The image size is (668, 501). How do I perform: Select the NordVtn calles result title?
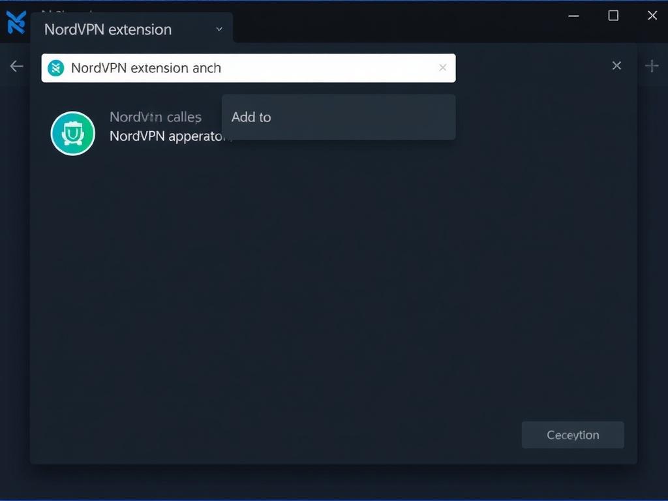point(155,117)
